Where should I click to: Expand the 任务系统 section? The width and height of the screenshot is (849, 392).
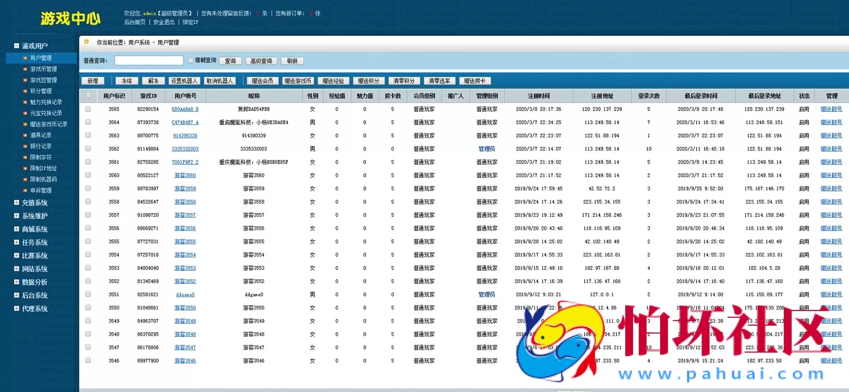tap(17, 243)
